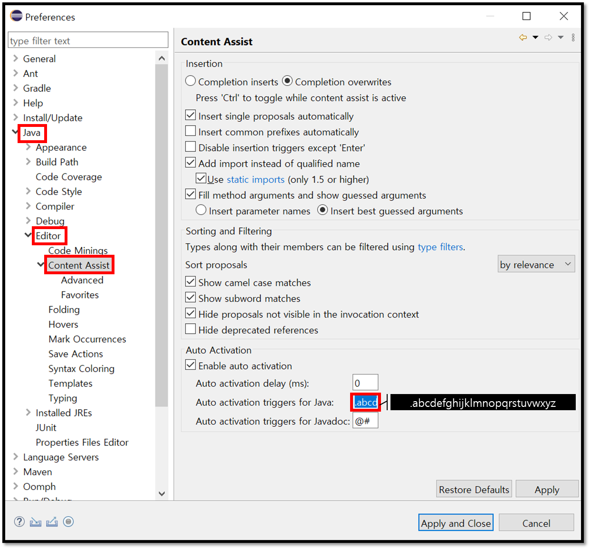Expand the Ant tree node
The image size is (590, 549).
click(x=16, y=73)
